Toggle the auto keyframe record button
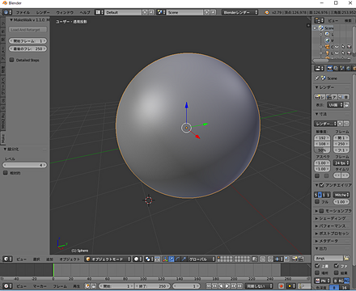 pyautogui.click(x=281, y=286)
